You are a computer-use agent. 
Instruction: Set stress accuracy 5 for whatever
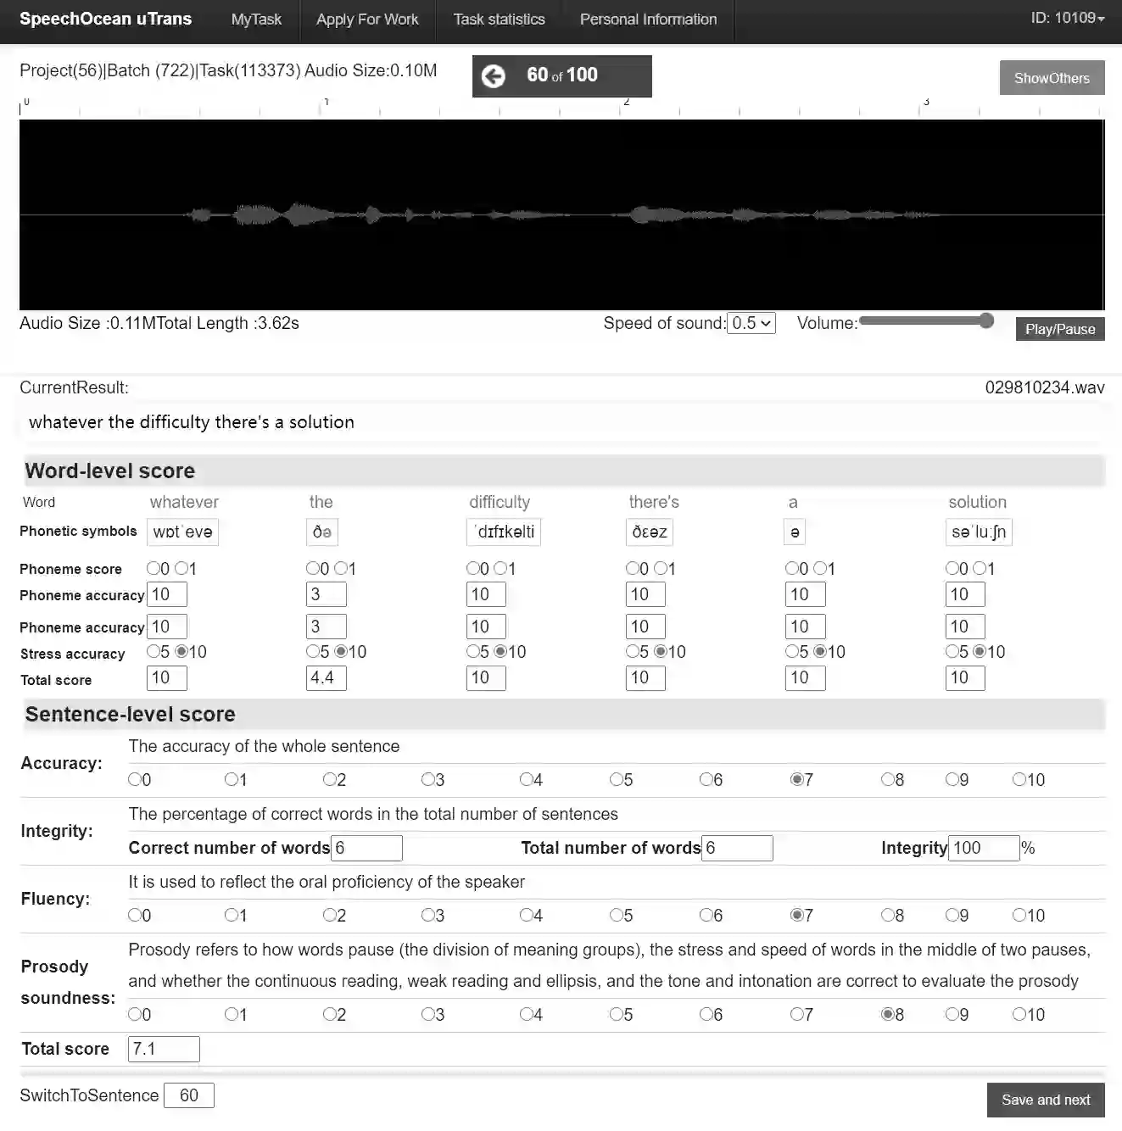point(154,651)
